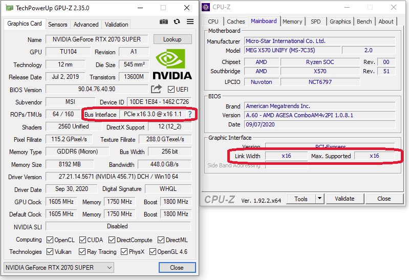The image size is (409, 280).
Task: Click the motherboard Model field MEG X570 UNIFY
Action: click(292, 50)
